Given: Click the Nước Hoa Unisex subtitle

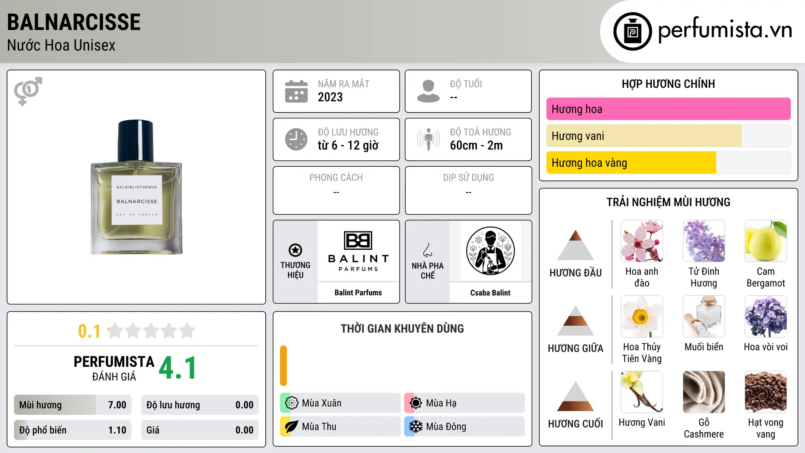Looking at the screenshot, I should pyautogui.click(x=61, y=45).
